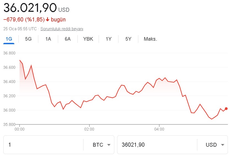Viewport: 248px width, 156px height.
Task: Click the 25 Oca 05:55 UTC timestamp
Action: [x=20, y=29]
